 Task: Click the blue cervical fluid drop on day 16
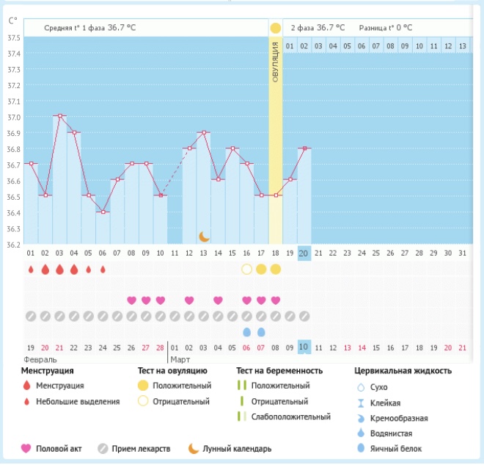click(246, 332)
